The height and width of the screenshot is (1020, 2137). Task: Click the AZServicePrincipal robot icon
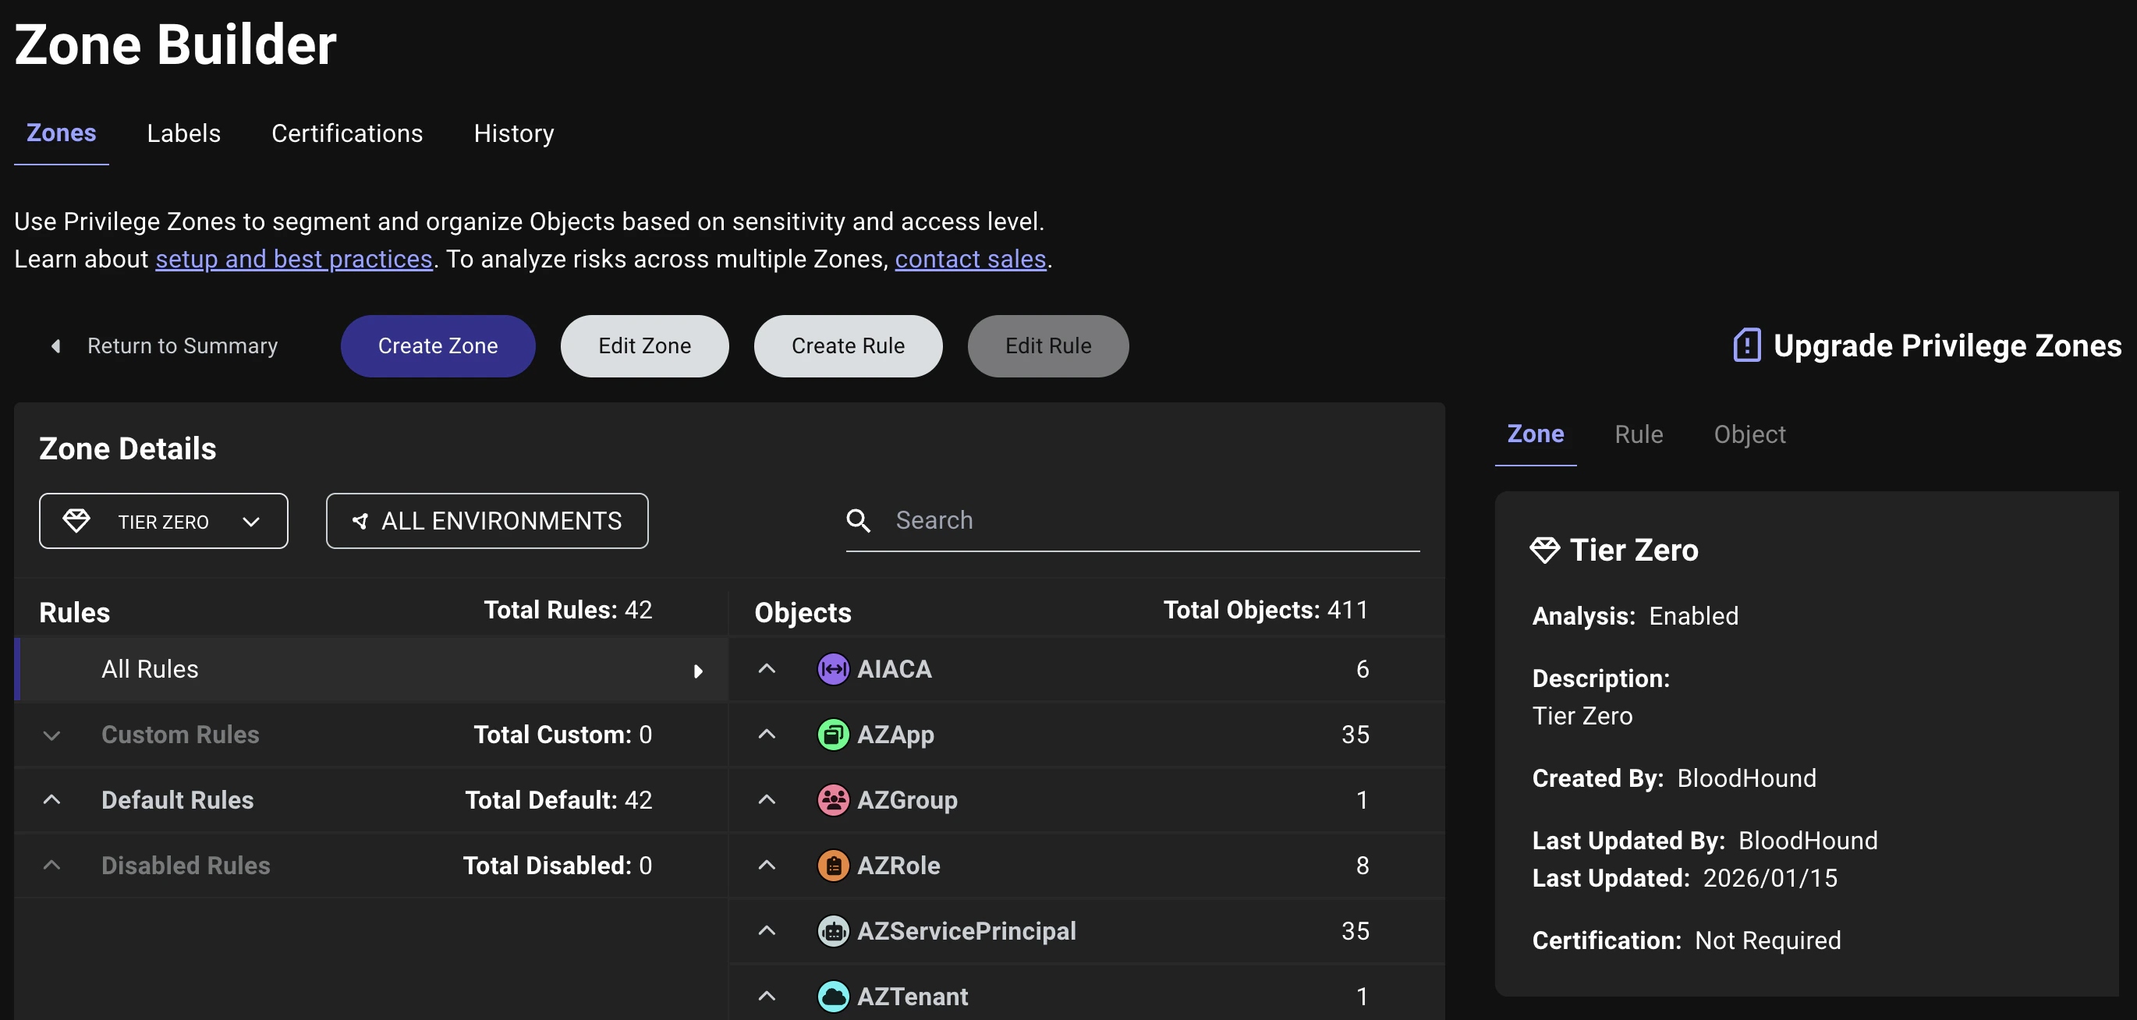pos(832,930)
